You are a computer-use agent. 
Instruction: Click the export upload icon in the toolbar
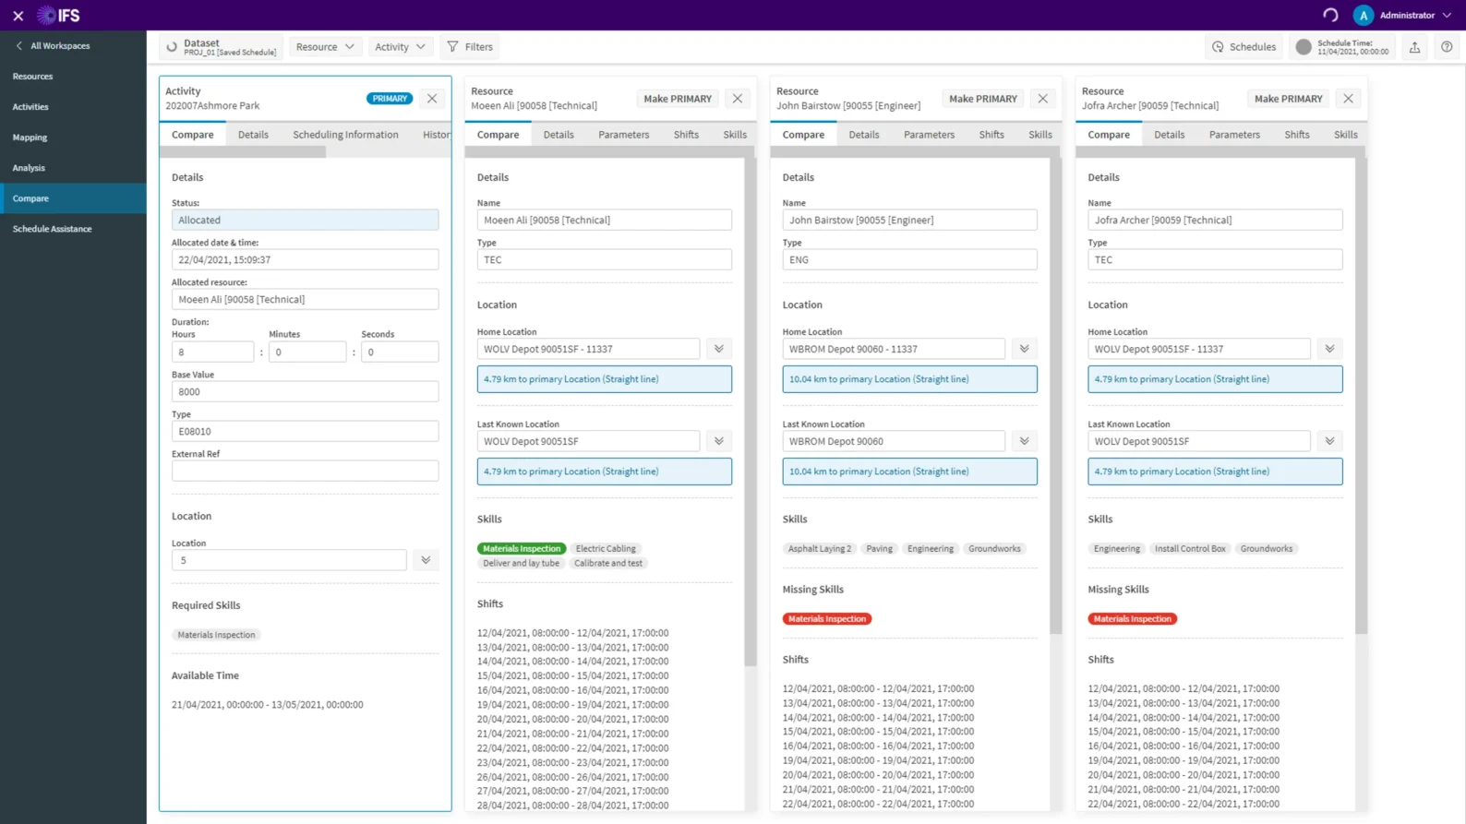click(x=1414, y=47)
